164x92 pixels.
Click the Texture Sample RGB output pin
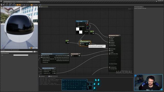pos(87,23)
